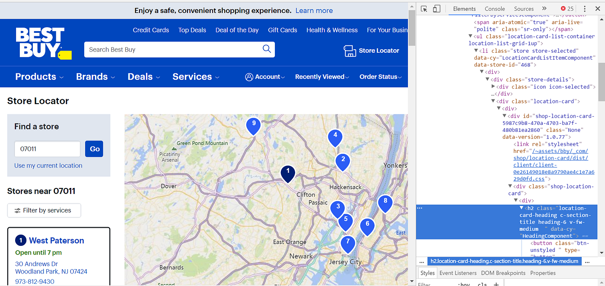Image resolution: width=605 pixels, height=286 pixels.
Task: Click the client CSS stylesheet href link
Action: 554,165
